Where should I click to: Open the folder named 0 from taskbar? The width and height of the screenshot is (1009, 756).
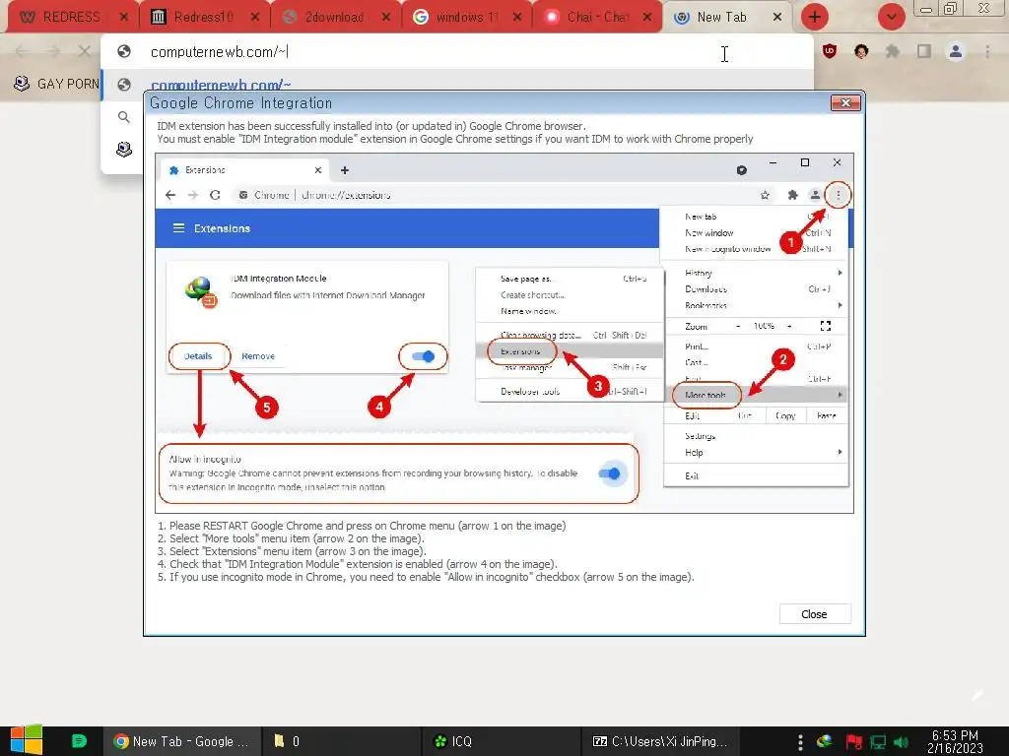click(x=341, y=741)
